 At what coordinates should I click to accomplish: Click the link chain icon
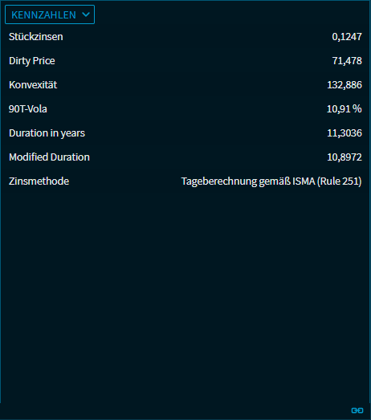357,410
